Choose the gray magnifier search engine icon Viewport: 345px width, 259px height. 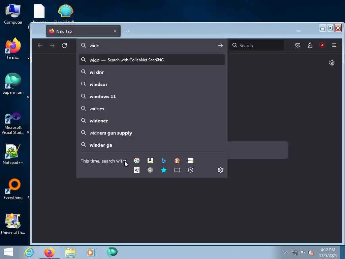pos(150,170)
